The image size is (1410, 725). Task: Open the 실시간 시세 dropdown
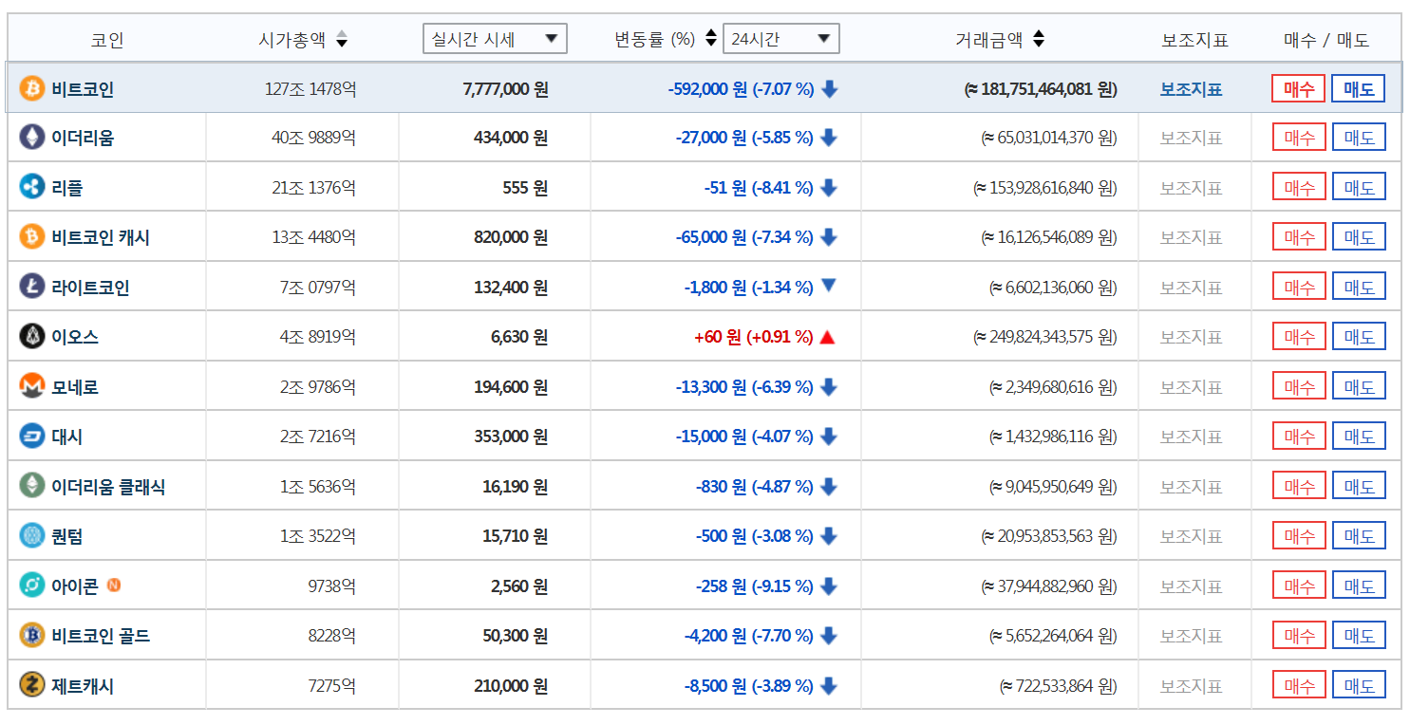pyautogui.click(x=495, y=39)
